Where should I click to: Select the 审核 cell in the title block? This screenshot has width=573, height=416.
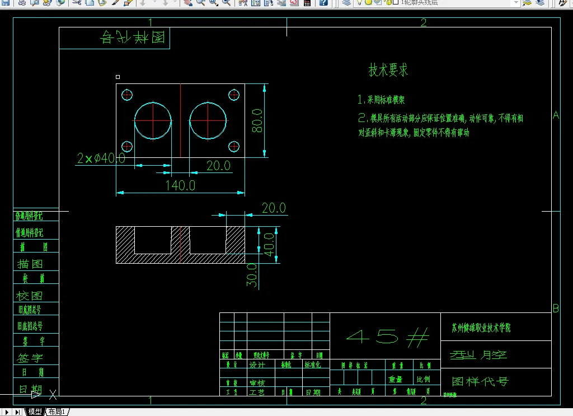coord(257,383)
